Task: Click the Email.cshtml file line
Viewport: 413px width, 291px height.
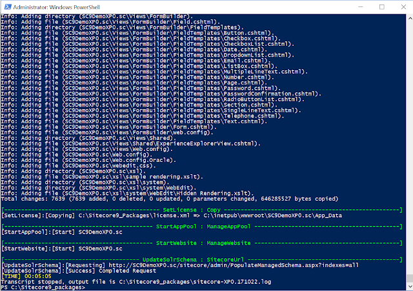Action: coord(136,61)
